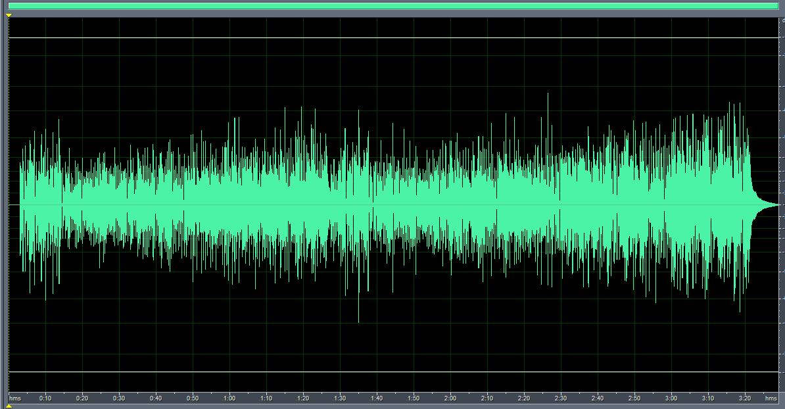The image size is (785, 409).
Task: Click the lower horizontal clipping boundary line
Action: (x=393, y=372)
